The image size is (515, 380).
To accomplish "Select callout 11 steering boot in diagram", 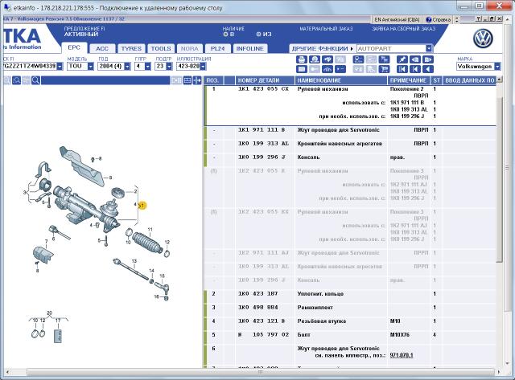I will point(150,230).
